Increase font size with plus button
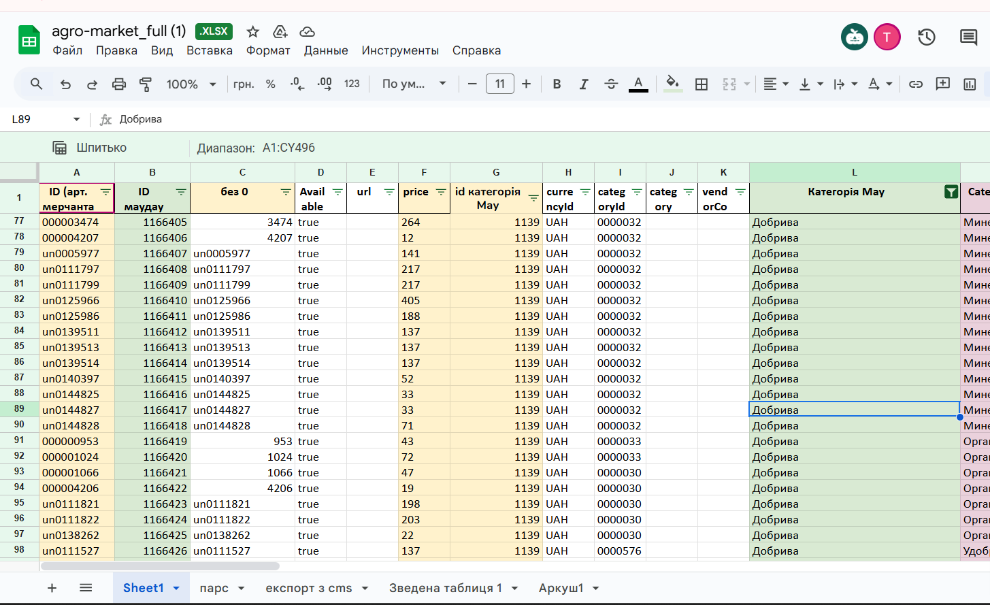 526,84
